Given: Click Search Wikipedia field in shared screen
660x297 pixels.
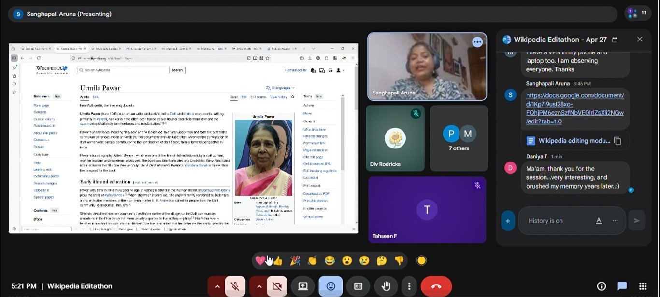Looking at the screenshot, I should [x=123, y=70].
